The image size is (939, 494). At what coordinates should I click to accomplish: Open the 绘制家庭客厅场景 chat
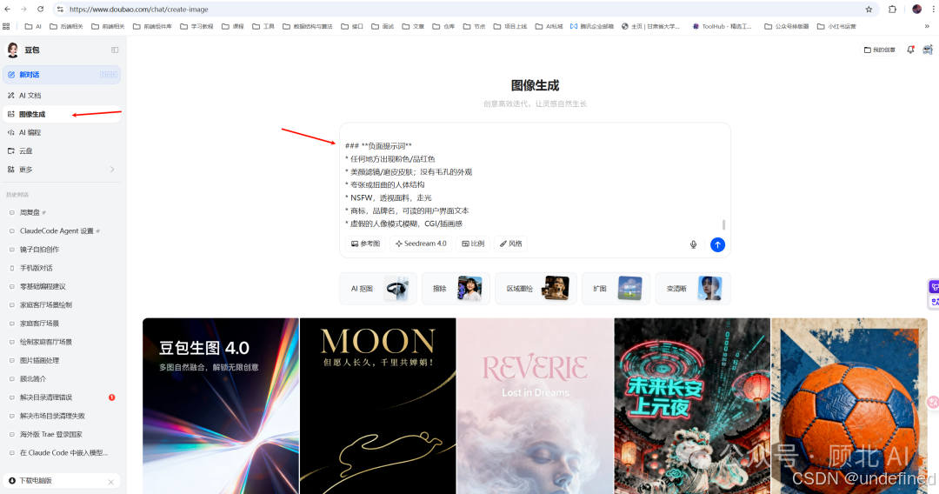click(63, 342)
